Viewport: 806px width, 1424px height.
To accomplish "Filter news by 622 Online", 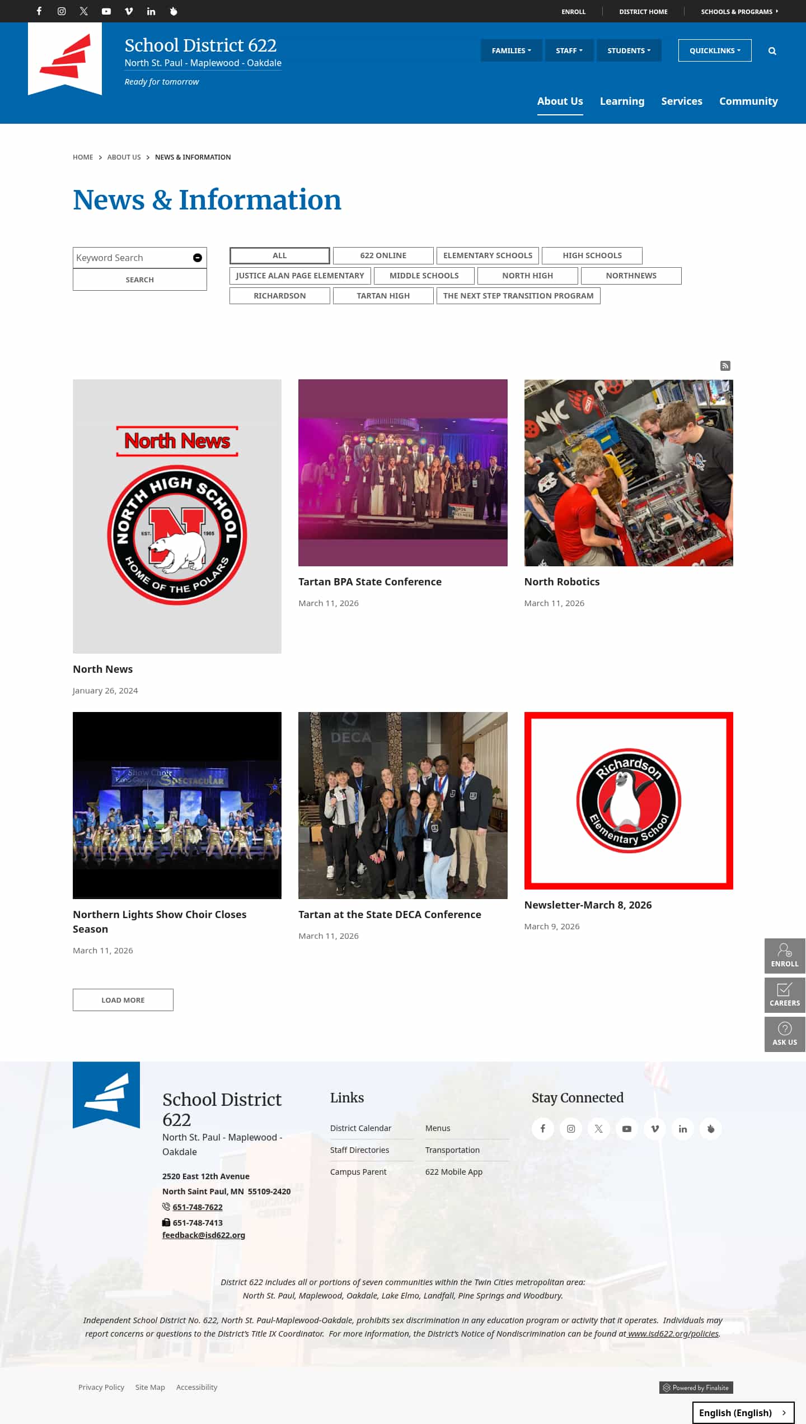I will tap(383, 255).
